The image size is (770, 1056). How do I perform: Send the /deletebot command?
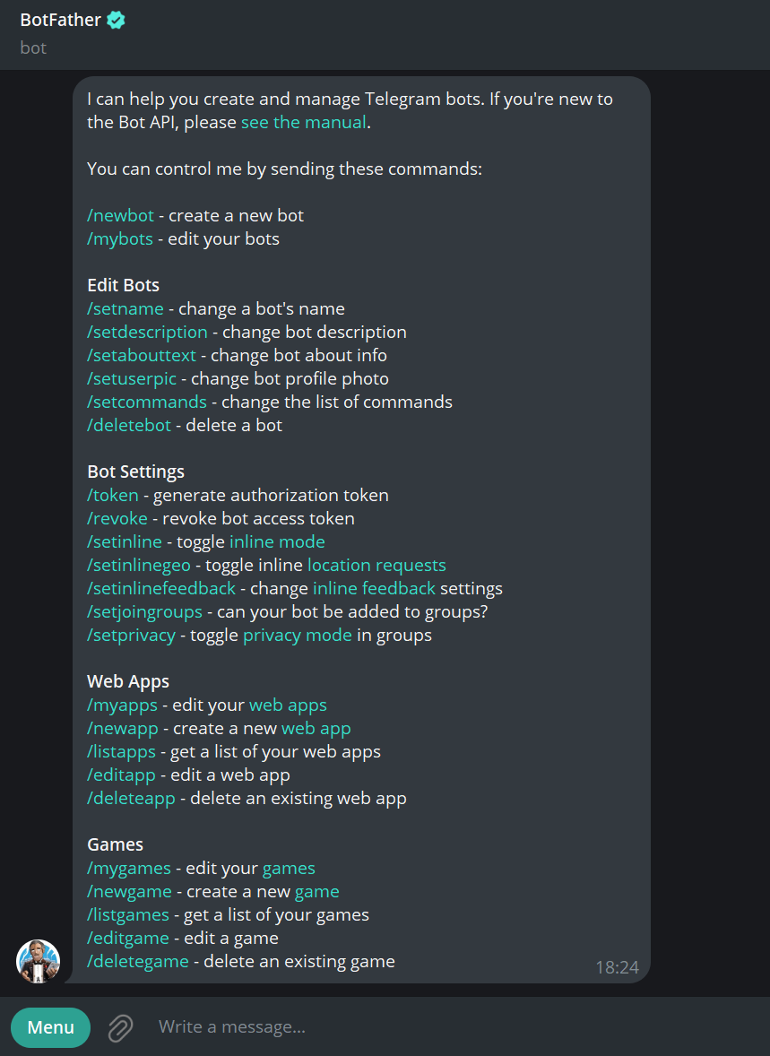128,425
